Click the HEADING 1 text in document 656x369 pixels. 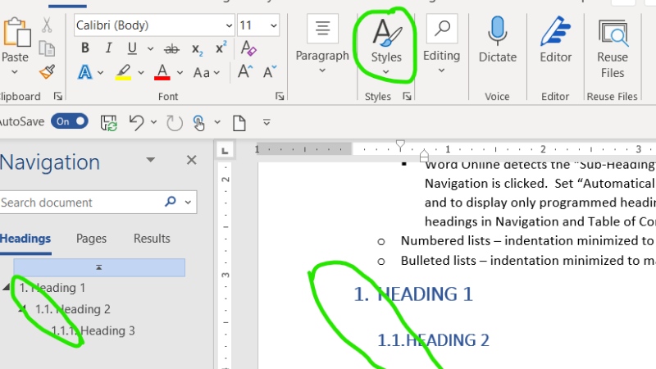[x=425, y=294]
